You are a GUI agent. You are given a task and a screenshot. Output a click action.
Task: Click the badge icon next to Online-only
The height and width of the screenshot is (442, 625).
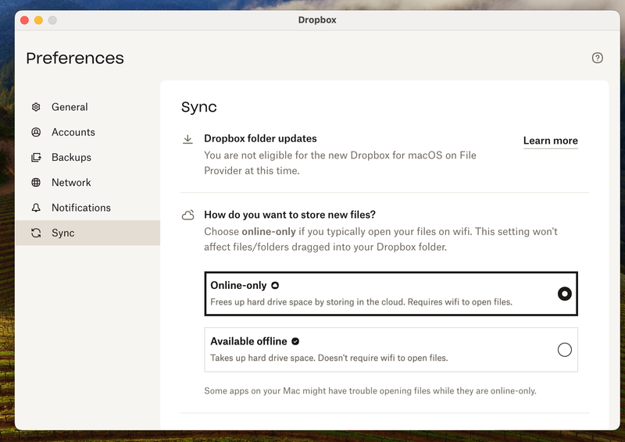tap(275, 286)
